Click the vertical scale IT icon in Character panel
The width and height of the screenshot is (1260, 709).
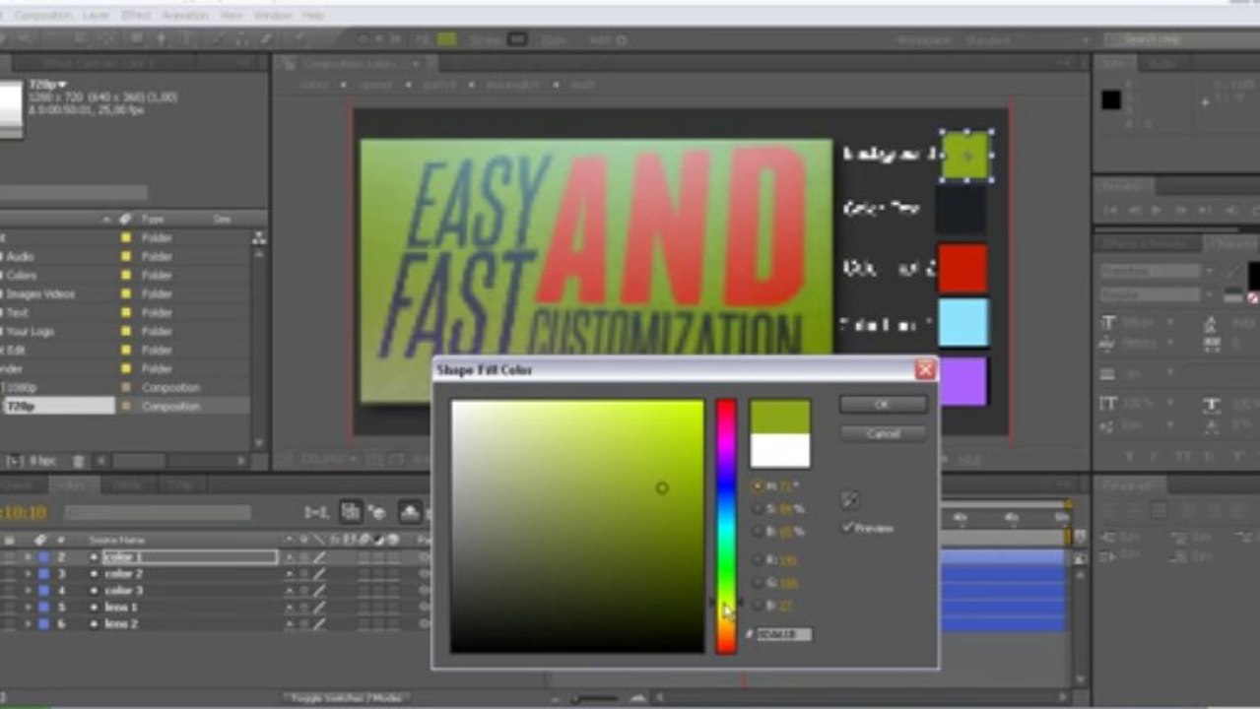pyautogui.click(x=1107, y=405)
